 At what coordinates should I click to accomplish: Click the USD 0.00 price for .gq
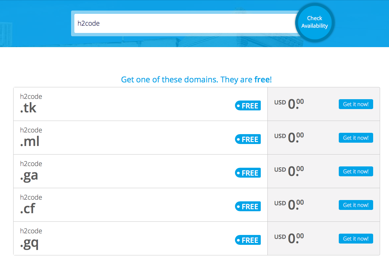pyautogui.click(x=289, y=238)
